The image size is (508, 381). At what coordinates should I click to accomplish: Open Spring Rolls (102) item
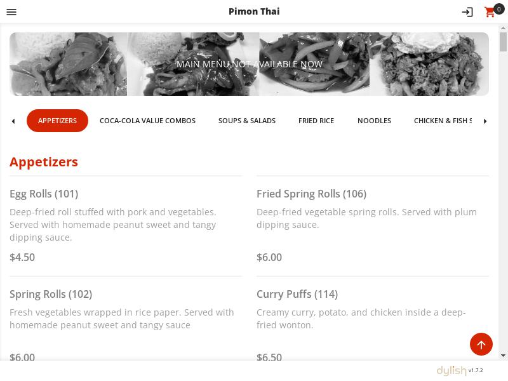tap(51, 294)
